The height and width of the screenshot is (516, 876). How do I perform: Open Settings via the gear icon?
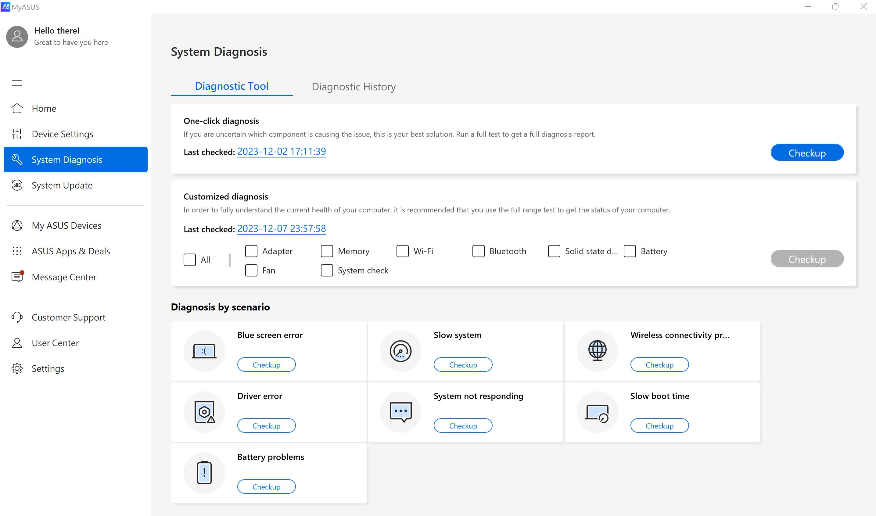pos(17,368)
